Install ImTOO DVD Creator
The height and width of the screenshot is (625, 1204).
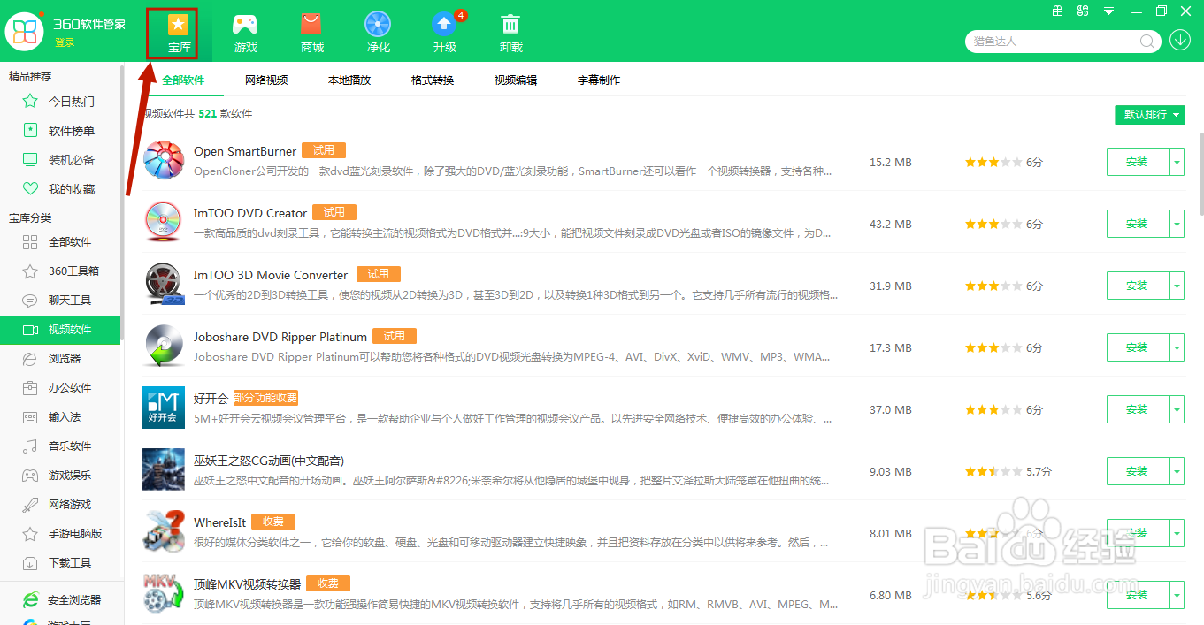1139,223
